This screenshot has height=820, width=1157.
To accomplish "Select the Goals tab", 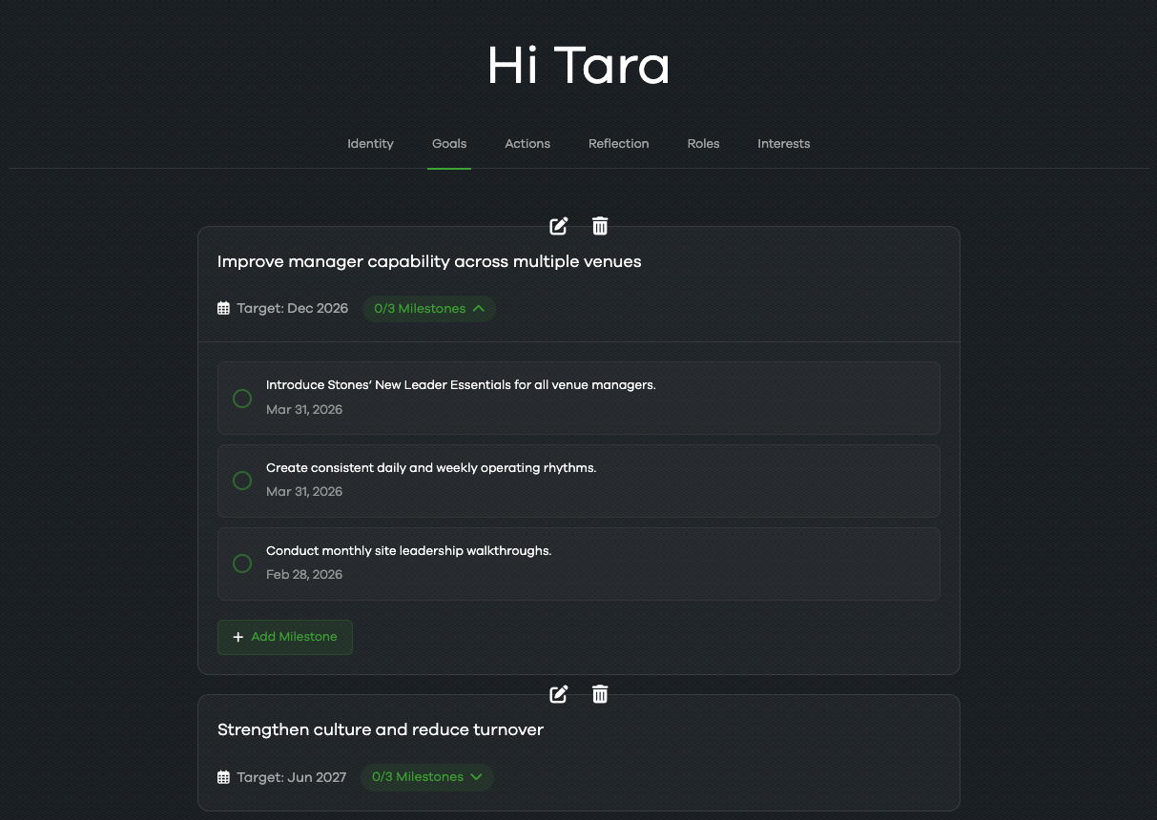I will pos(449,144).
